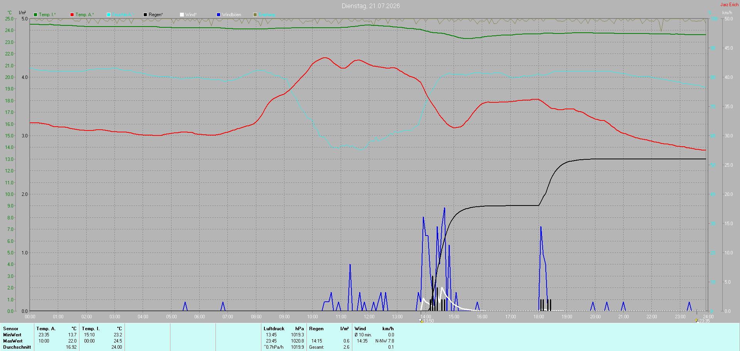The width and height of the screenshot is (740, 351).
Task: Click the 'Temp. I.' column header in the table
Action: click(91, 329)
